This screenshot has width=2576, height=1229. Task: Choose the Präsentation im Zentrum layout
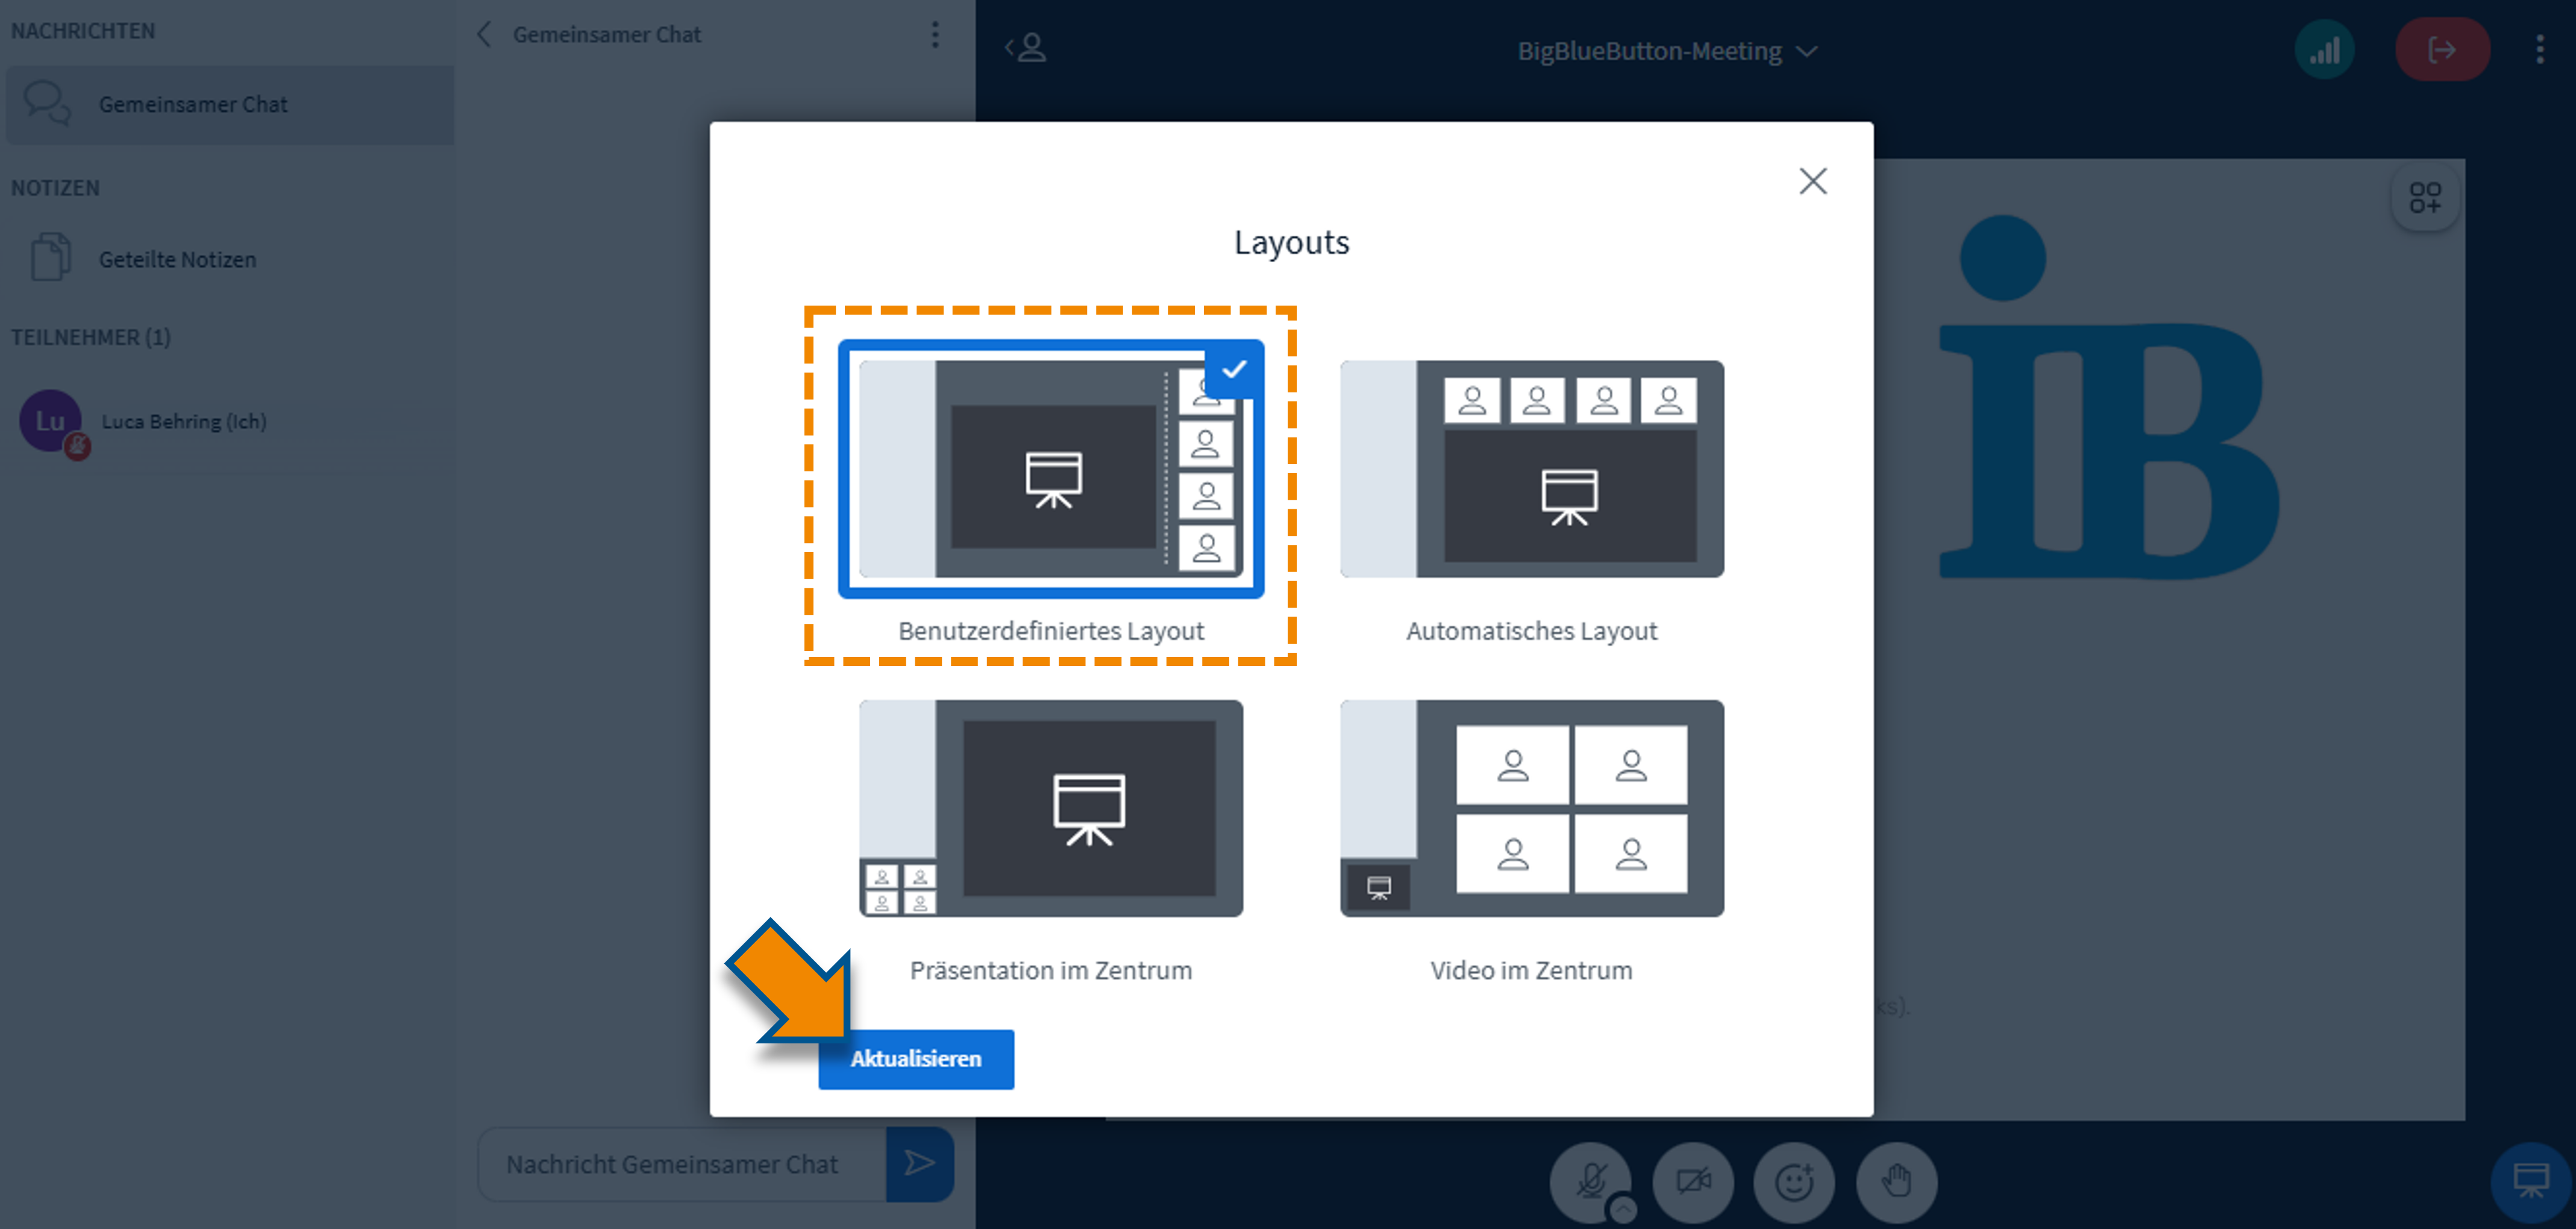click(x=1050, y=808)
